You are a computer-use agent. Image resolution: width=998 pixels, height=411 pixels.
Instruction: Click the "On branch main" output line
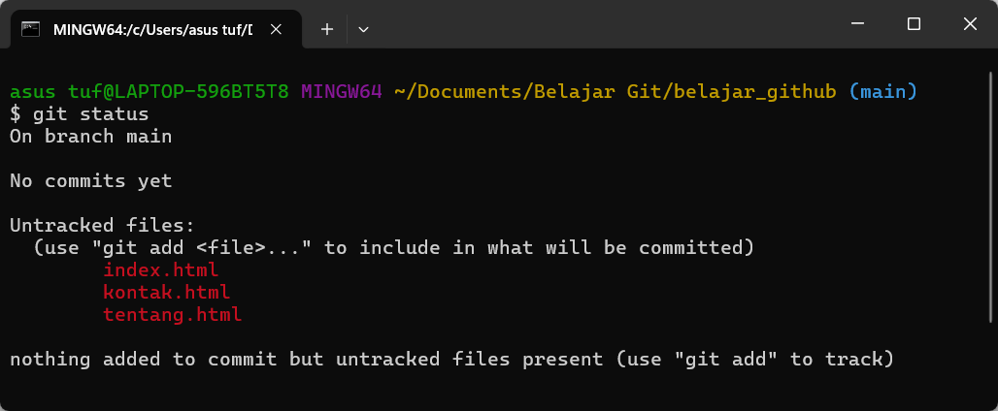pos(90,137)
